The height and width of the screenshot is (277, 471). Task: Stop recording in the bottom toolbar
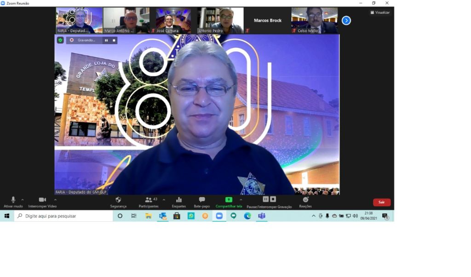273,199
